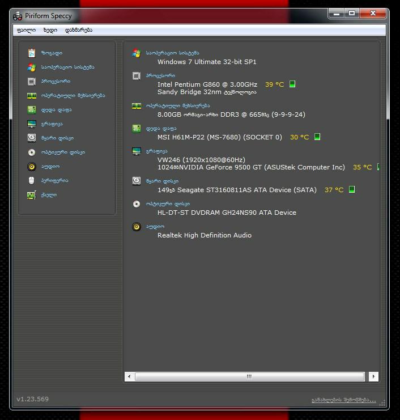Click the Speccy app icon in the title bar

(x=18, y=16)
